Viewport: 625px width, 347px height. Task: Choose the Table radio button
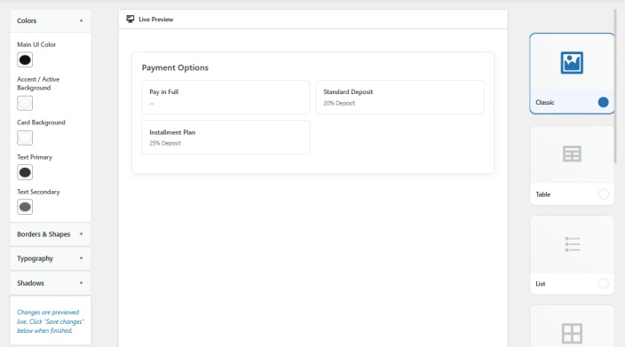(603, 194)
